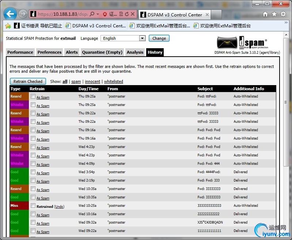Click the scrollbar up arrow

click(x=286, y=35)
